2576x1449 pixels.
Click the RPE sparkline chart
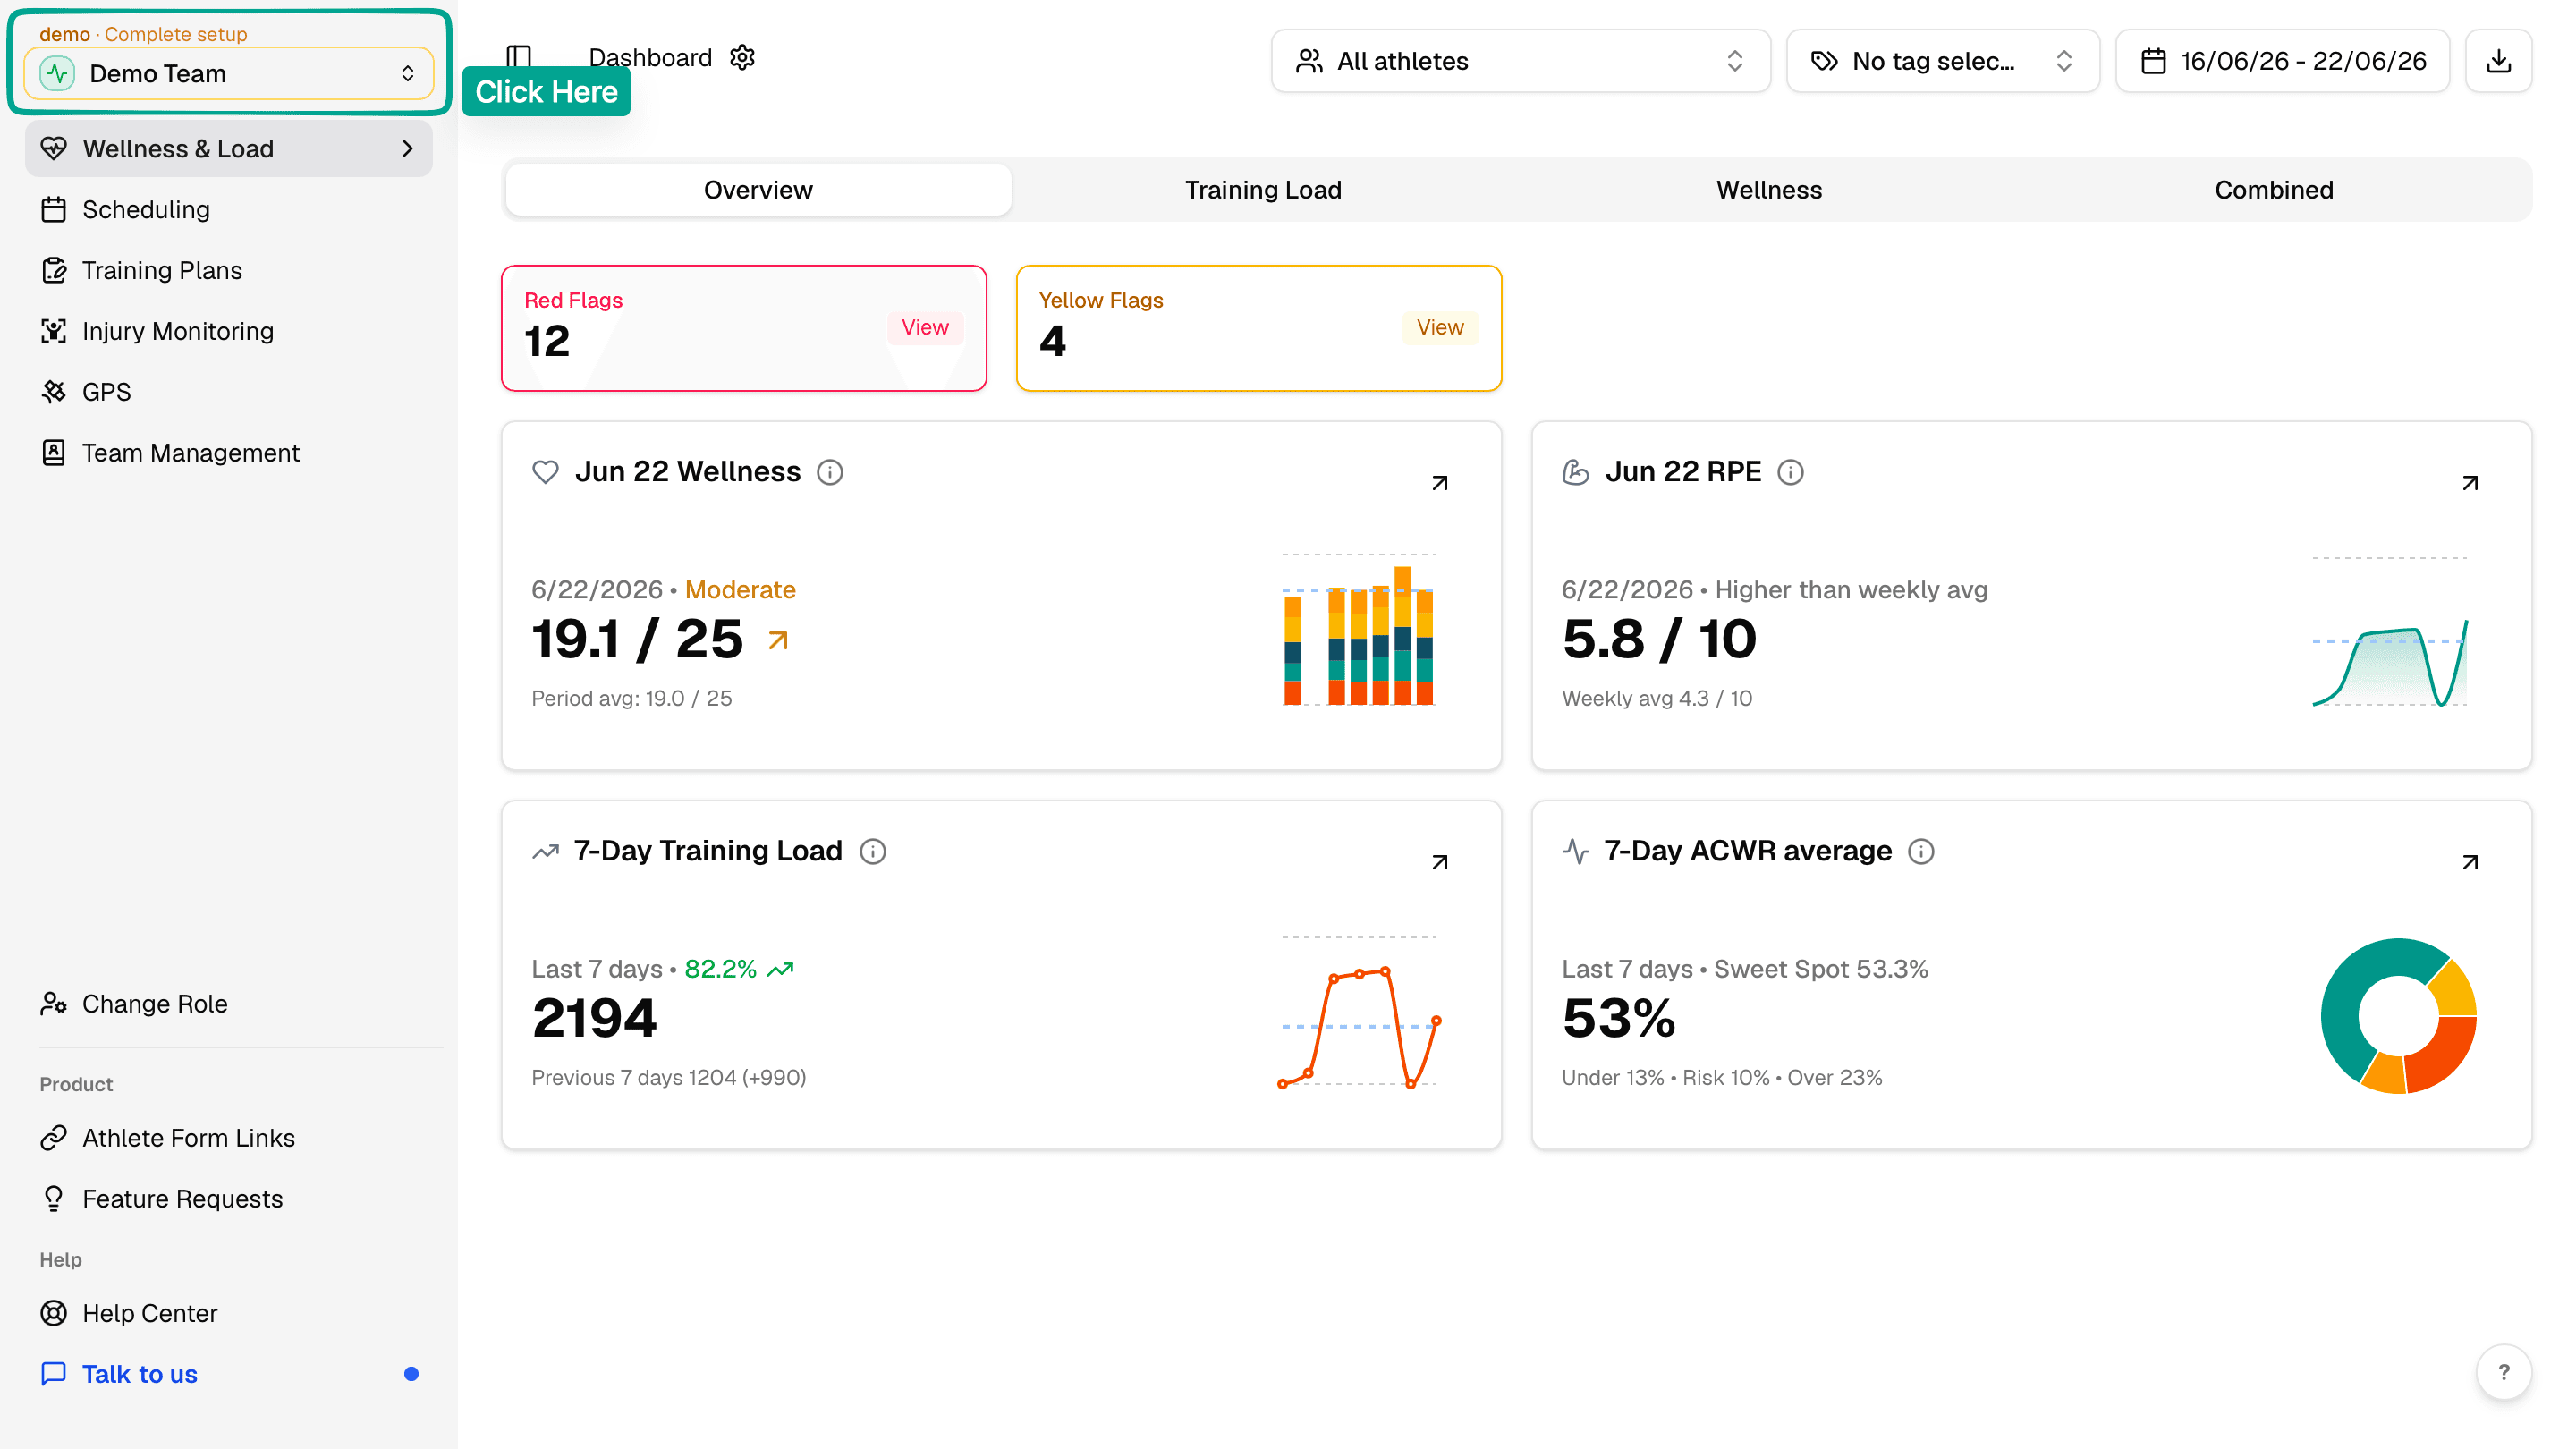[2390, 632]
